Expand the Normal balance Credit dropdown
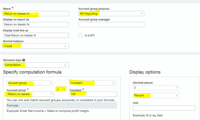Screen dimensions: 200x120 (36, 46)
